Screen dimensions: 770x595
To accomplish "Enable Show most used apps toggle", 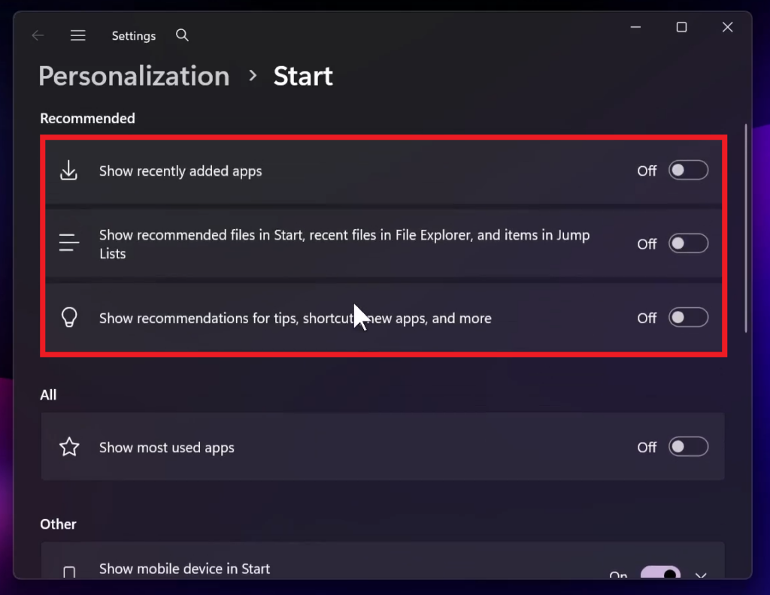I will pyautogui.click(x=689, y=447).
